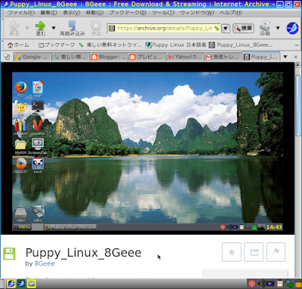302x289 pixels.
Task: Click the green floppy software icon
Action: [9, 254]
